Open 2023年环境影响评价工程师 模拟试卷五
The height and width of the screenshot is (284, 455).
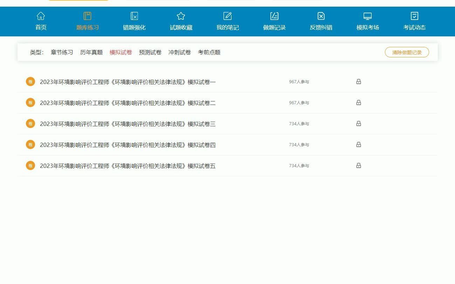click(128, 166)
